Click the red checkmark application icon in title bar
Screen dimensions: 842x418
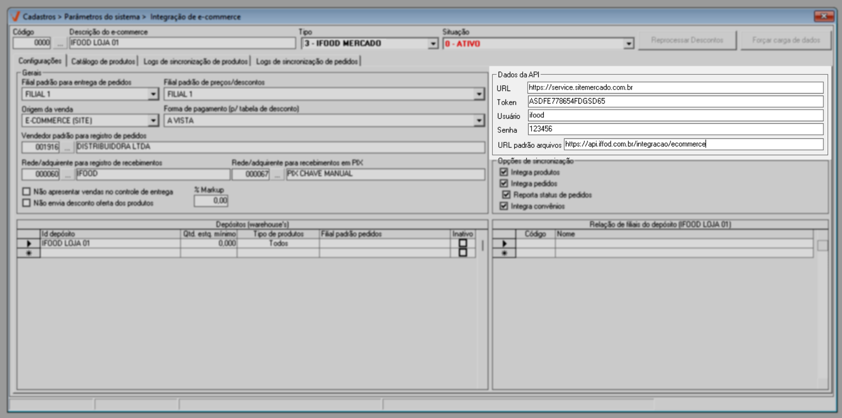[16, 17]
